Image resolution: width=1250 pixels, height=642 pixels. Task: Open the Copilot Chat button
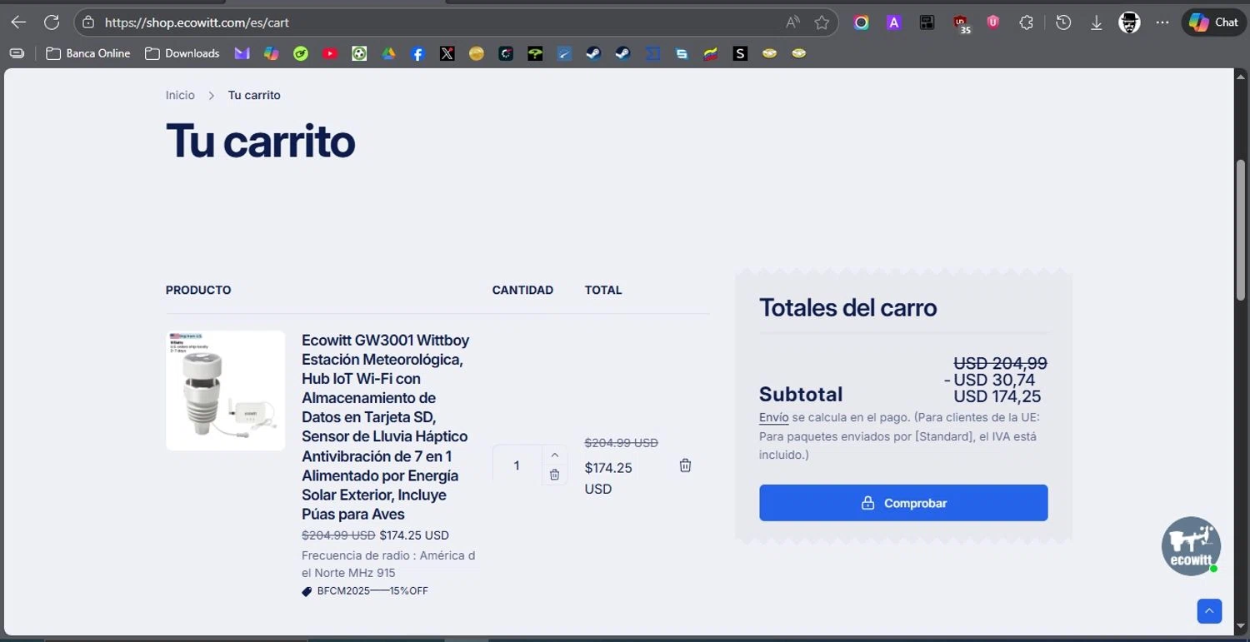1213,22
